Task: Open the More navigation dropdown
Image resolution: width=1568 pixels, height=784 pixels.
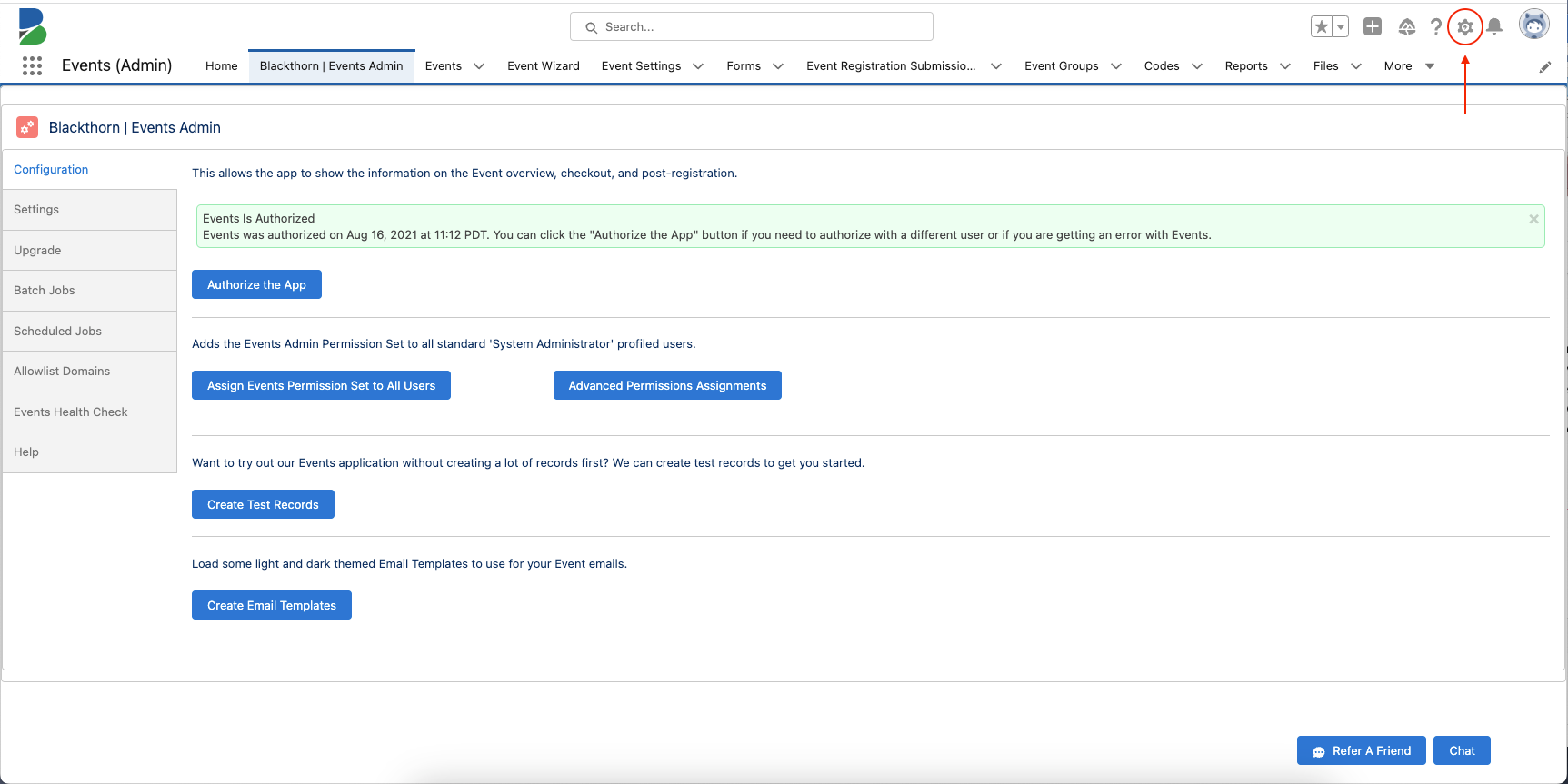Action: point(1409,66)
